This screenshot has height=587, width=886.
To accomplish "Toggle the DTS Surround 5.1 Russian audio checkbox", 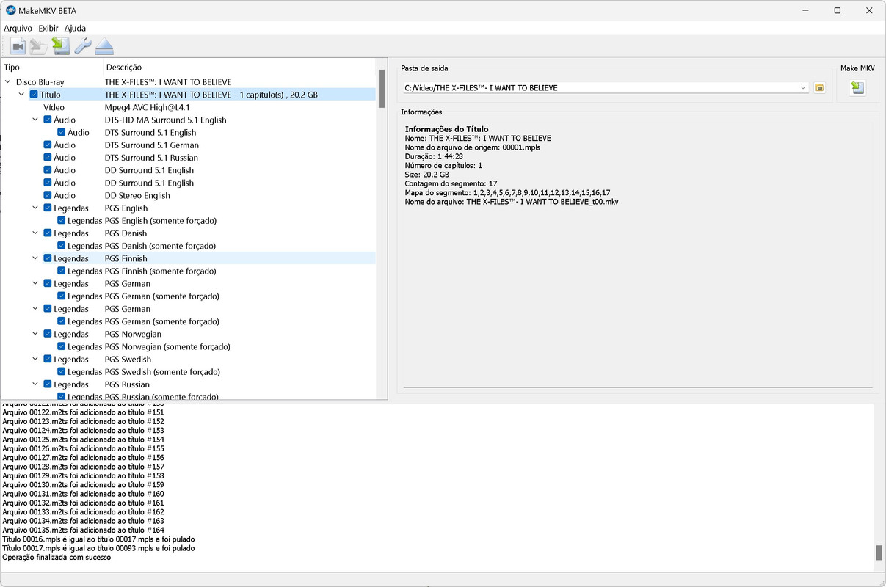I will click(x=48, y=158).
